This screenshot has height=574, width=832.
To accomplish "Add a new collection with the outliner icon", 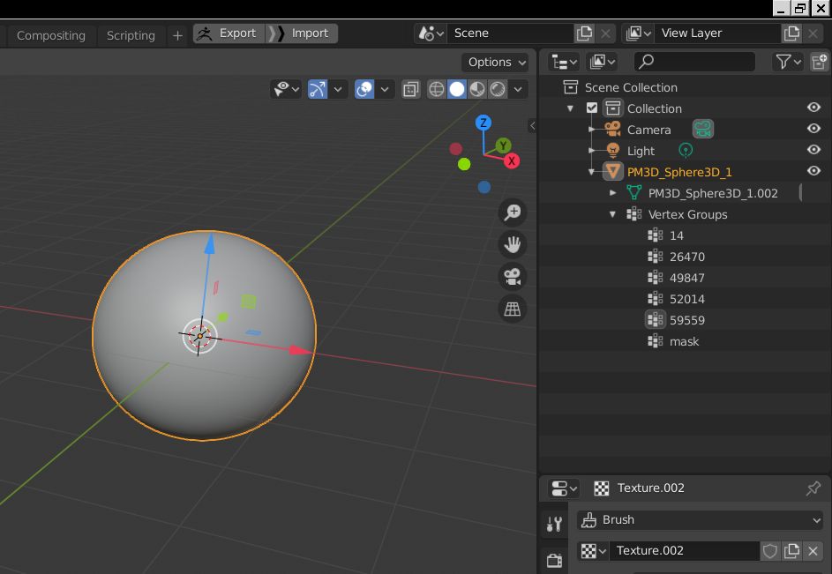I will click(820, 62).
